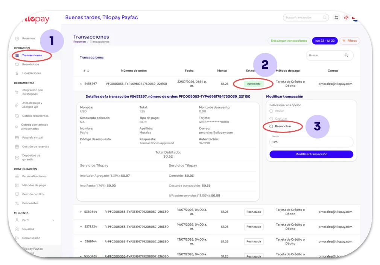Viewport: 380px width, 265px height.
Task: Click the Usuarios people icon
Action: click(17, 229)
